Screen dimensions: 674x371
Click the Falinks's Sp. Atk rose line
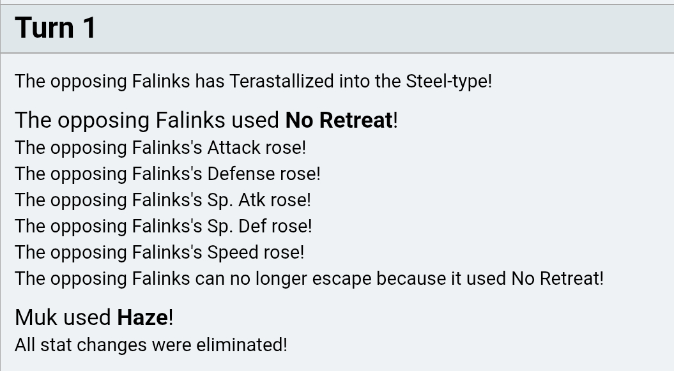162,200
